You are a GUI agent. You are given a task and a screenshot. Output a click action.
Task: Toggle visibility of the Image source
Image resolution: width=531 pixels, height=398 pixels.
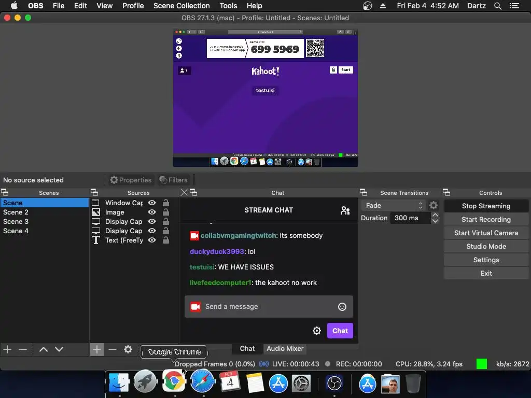coord(152,212)
